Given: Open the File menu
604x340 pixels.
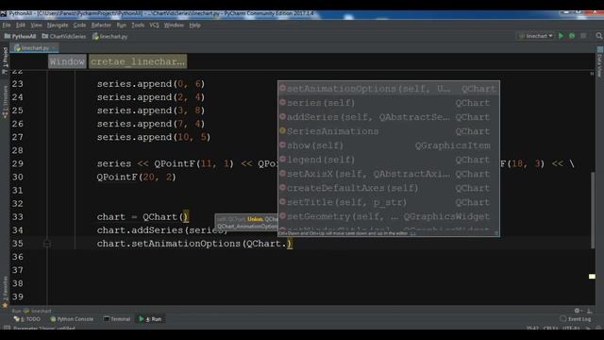Looking at the screenshot, I should click(x=7, y=25).
